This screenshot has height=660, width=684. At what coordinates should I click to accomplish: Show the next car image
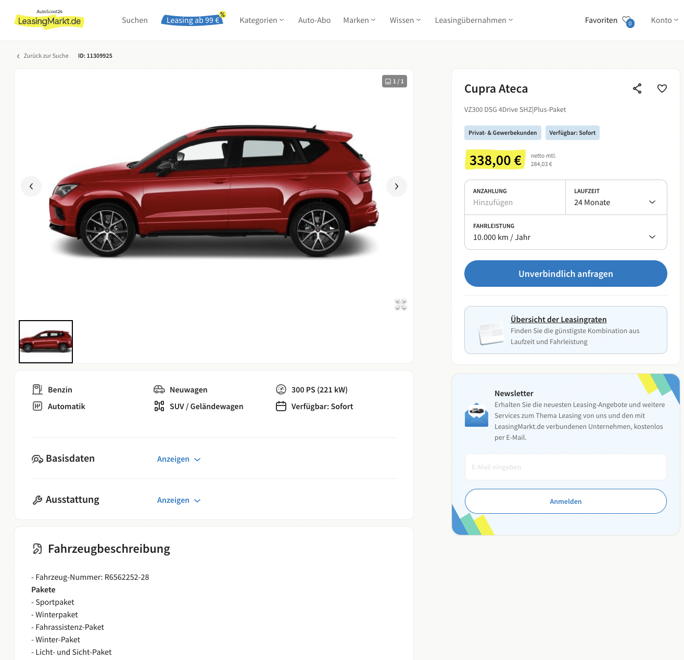point(397,186)
